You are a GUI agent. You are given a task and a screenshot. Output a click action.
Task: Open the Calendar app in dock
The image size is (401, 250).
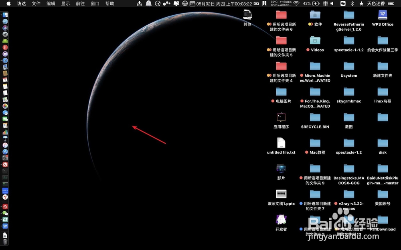pyautogui.click(x=5, y=80)
